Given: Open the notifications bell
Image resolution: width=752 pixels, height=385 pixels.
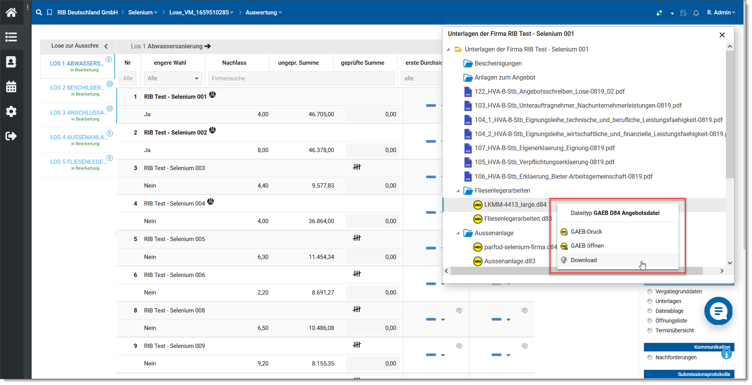Looking at the screenshot, I should pyautogui.click(x=696, y=13).
